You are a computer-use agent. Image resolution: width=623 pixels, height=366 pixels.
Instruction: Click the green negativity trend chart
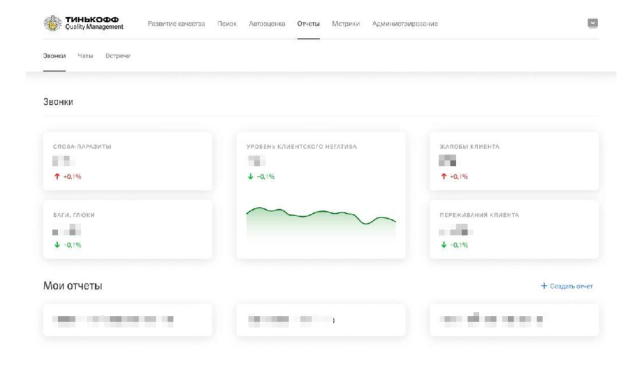(321, 222)
